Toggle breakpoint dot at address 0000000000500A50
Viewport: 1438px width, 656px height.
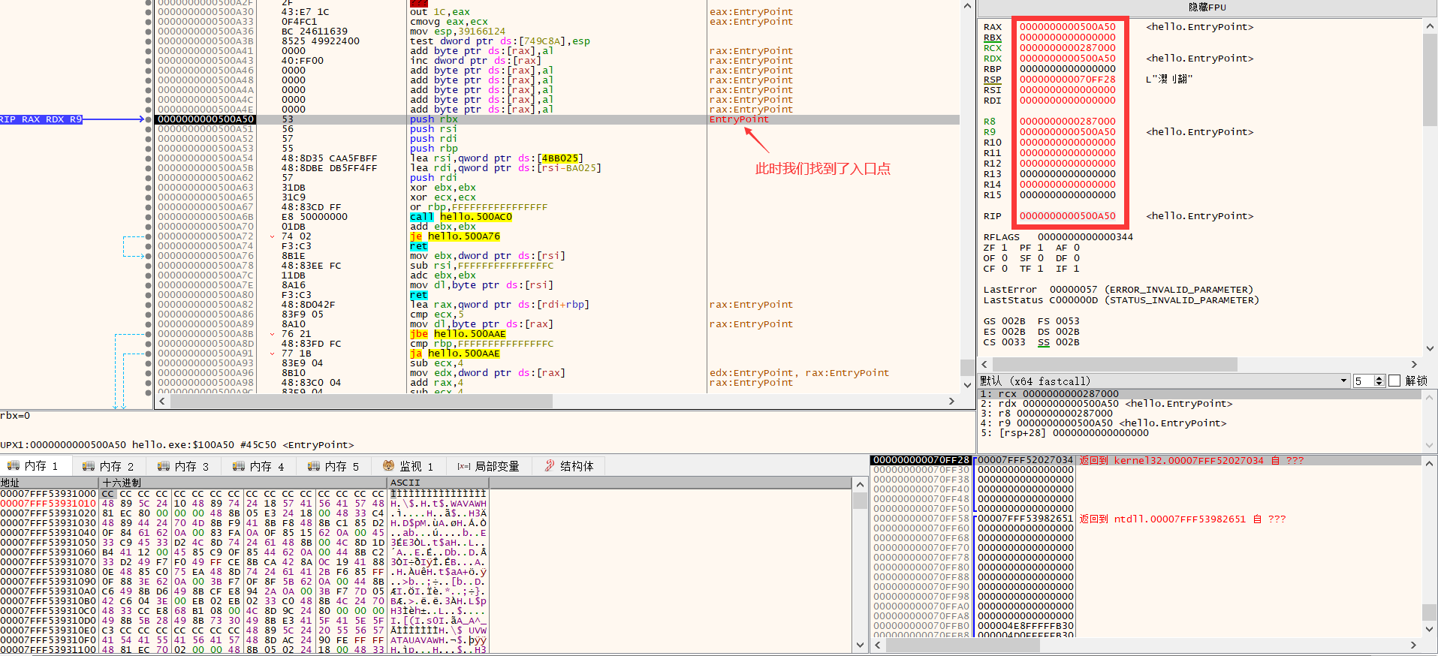pos(148,119)
